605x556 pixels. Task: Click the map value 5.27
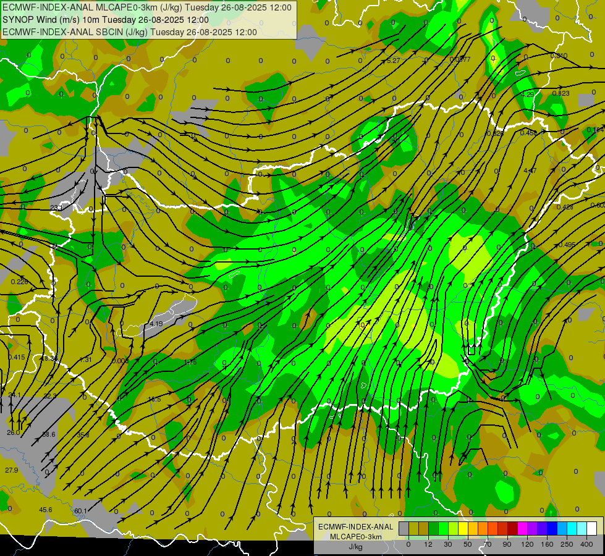[393, 61]
